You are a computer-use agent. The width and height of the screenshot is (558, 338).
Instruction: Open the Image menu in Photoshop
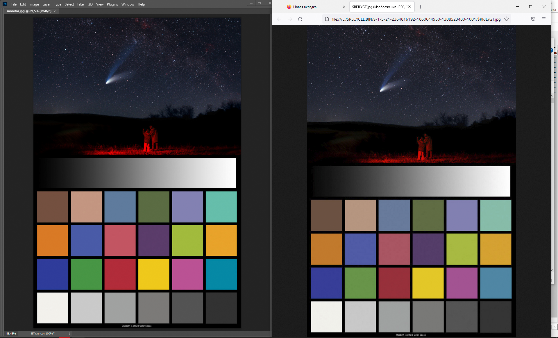click(x=34, y=4)
